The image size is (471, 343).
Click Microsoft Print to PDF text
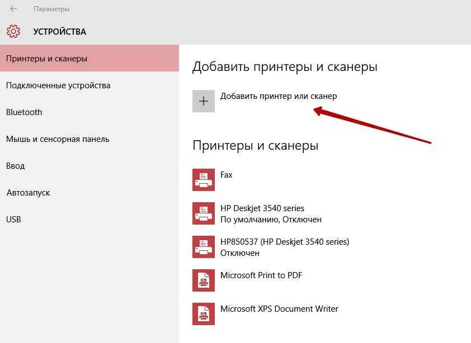pos(261,275)
